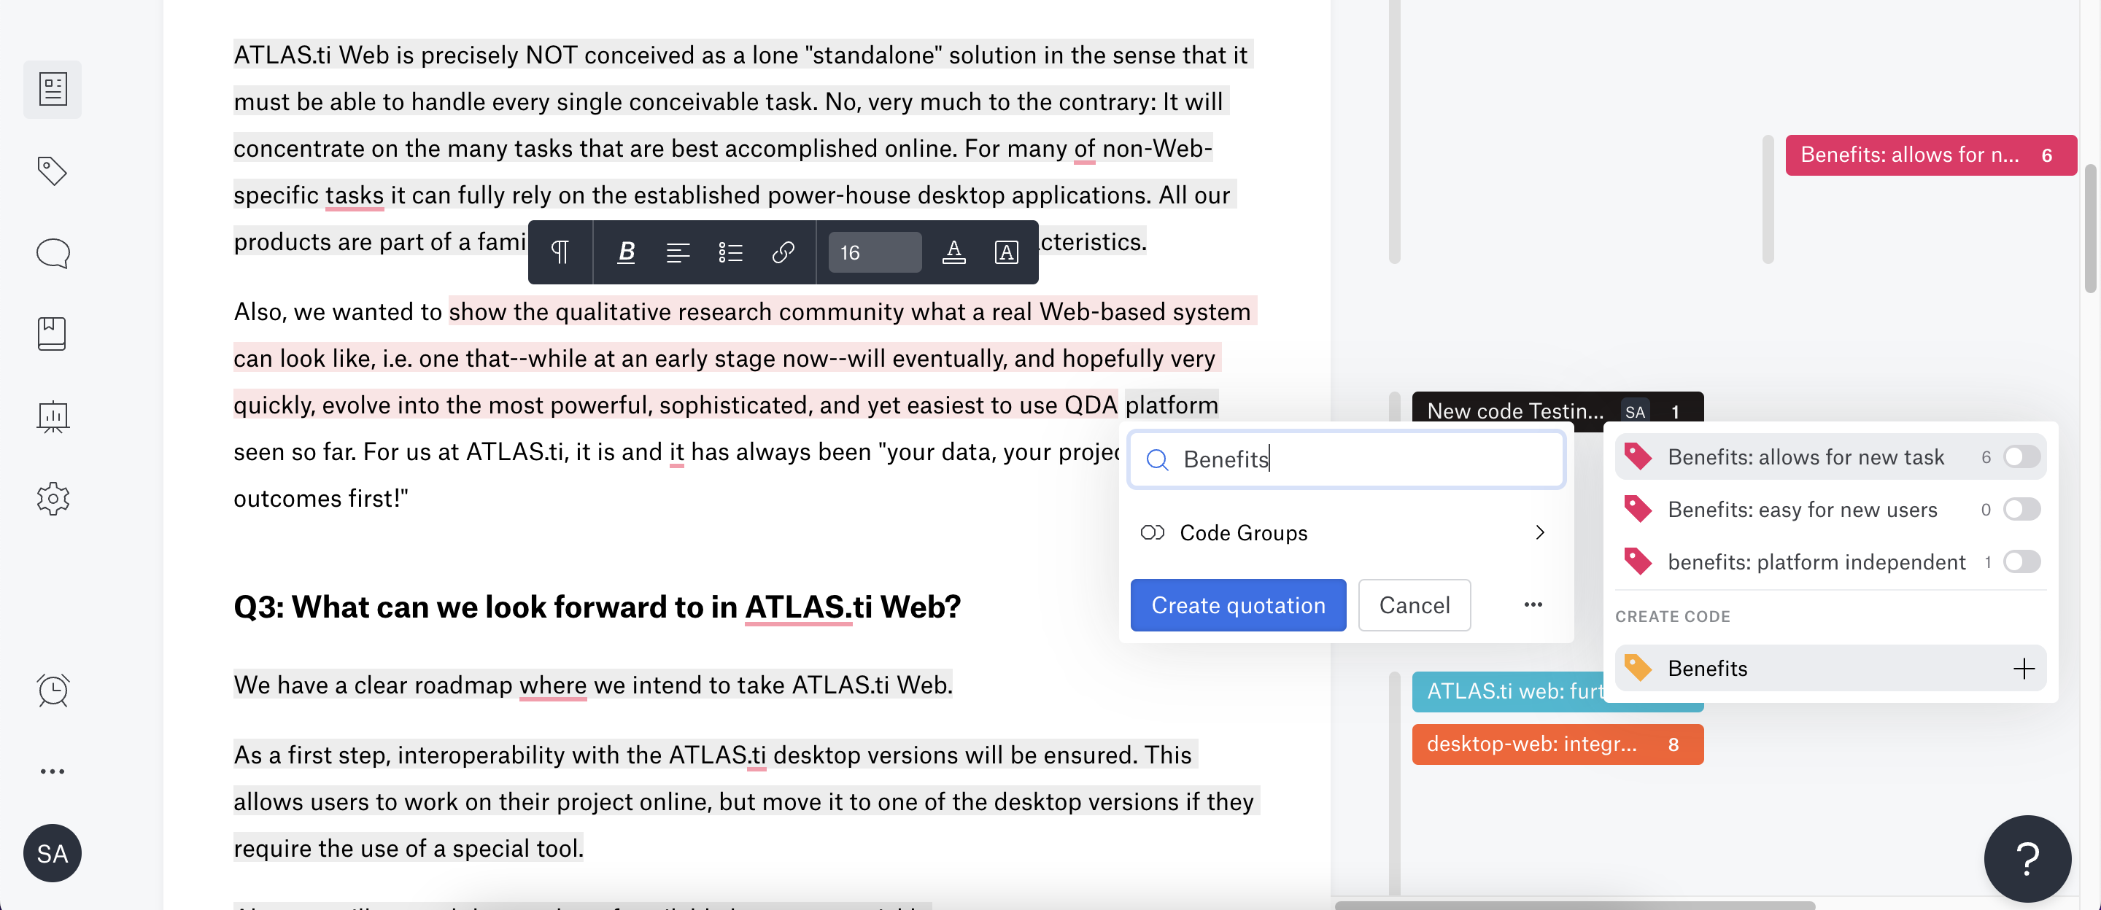The width and height of the screenshot is (2101, 910).
Task: Open your SA account avatar menu
Action: pos(53,853)
